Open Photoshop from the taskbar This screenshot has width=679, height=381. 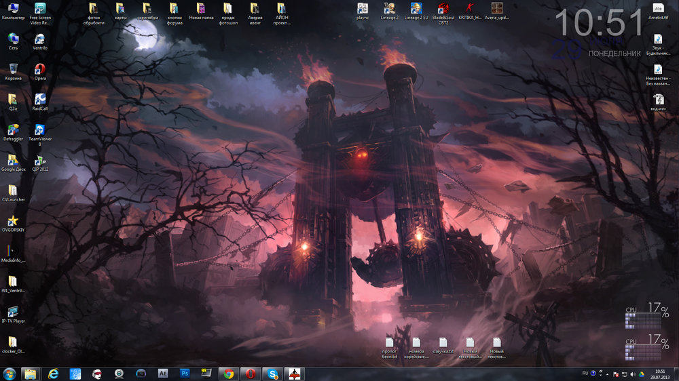pos(184,374)
